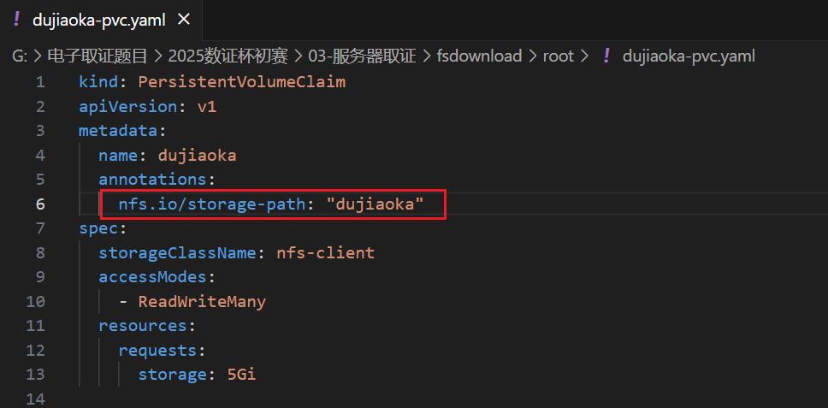Open the G: drive breadcrumb
Viewport: 828px width, 408px height.
coord(19,56)
